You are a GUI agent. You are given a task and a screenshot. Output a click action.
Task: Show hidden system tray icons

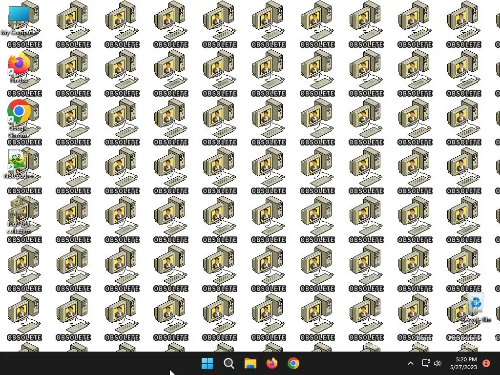(411, 363)
